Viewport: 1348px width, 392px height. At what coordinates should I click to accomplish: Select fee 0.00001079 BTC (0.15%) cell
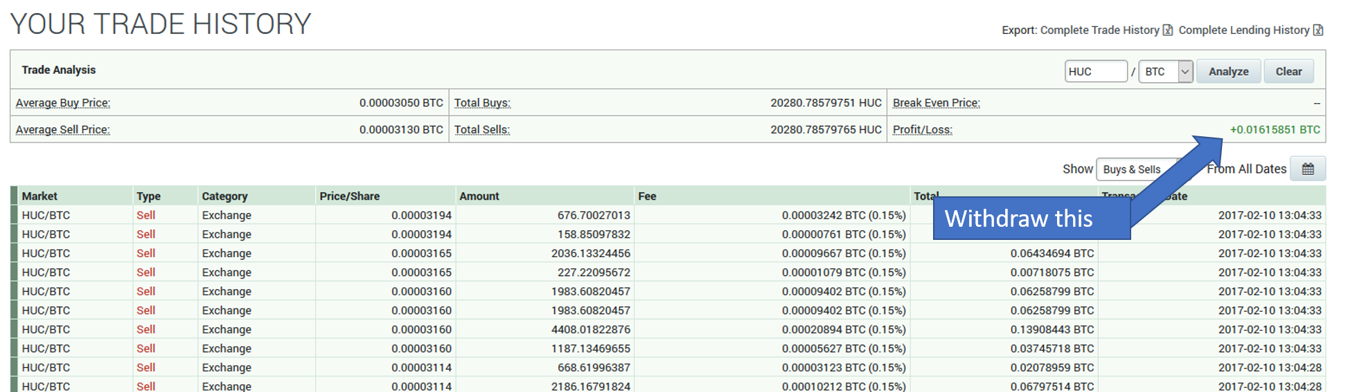[844, 272]
